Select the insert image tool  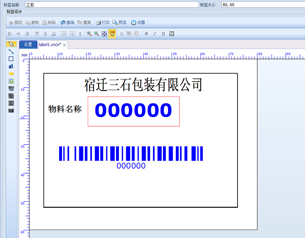(x=11, y=81)
